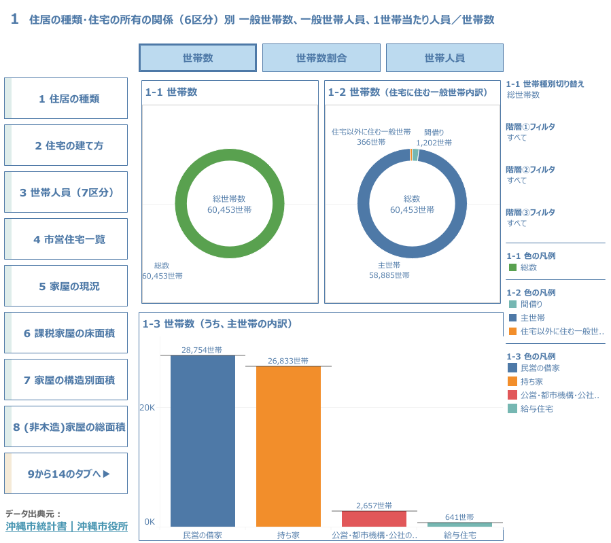611x543 pixels.
Task: Open the 4 市営住宅一覧 tab
Action: pos(66,239)
